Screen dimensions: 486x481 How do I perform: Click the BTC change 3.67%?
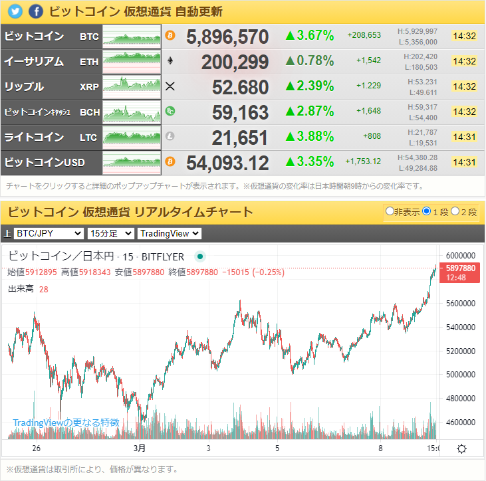coord(310,35)
